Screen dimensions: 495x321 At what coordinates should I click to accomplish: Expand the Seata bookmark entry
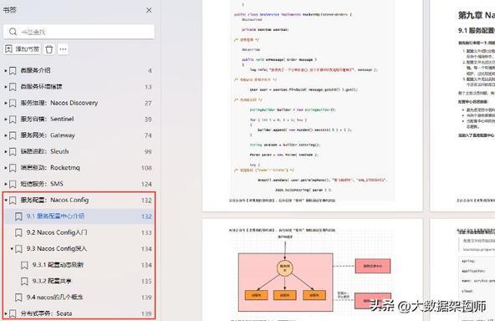5,313
